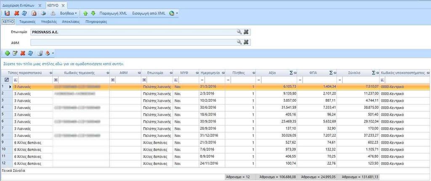Open filter operator for Αξία column
Viewport: 431px width, 181px height.
[x=259, y=79]
